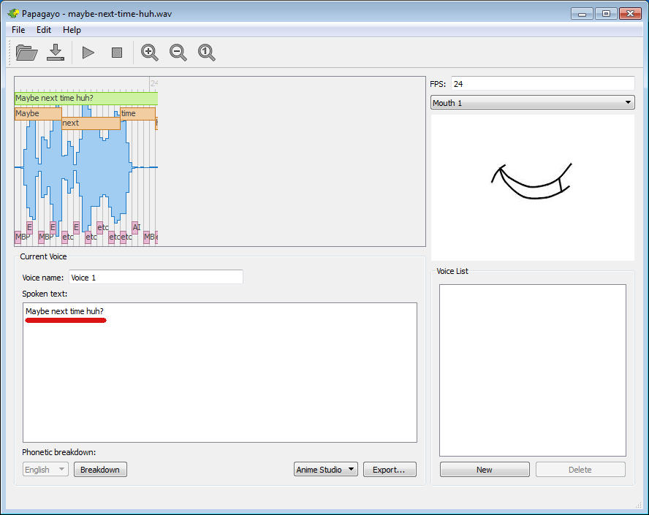Select the "next" word block in timeline
The image size is (649, 515).
(91, 123)
